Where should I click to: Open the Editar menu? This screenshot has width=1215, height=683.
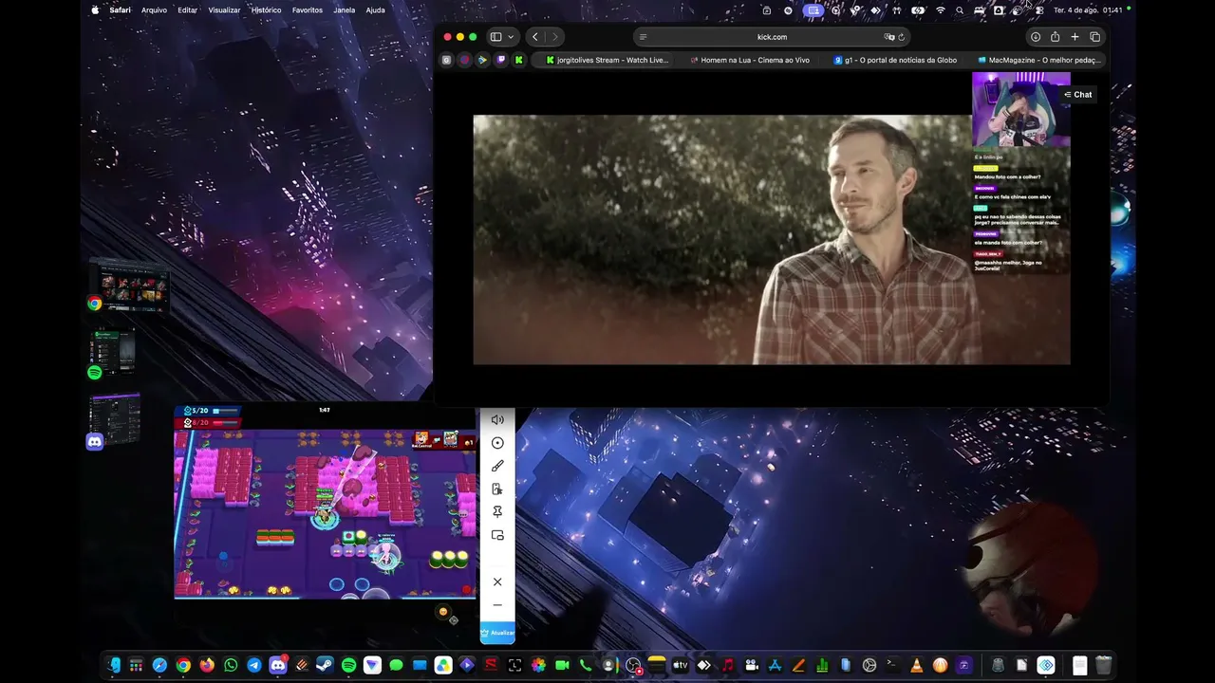click(187, 10)
